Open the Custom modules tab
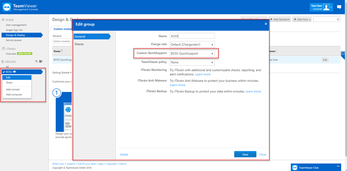This screenshot has height=171, width=347. 62,29
